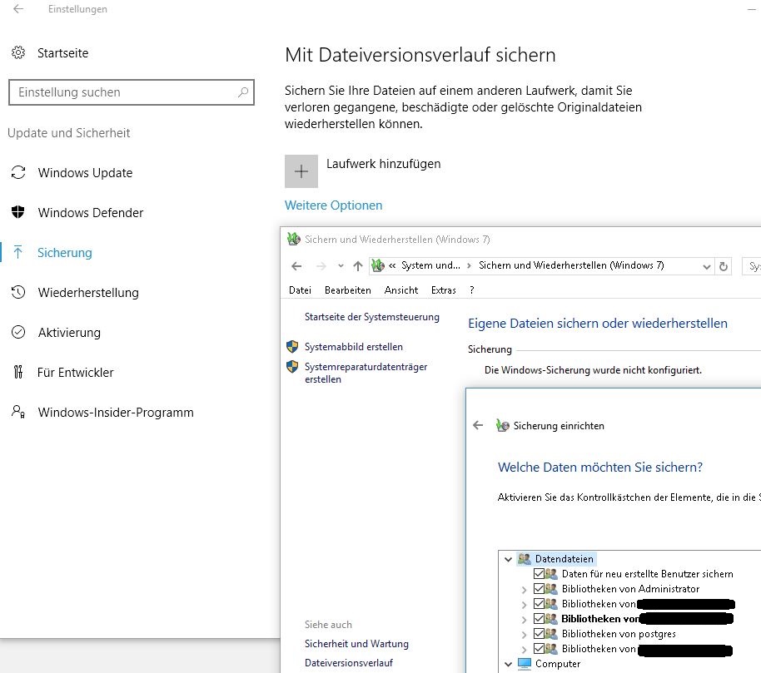Click the Windows Defender shield icon

[18, 212]
